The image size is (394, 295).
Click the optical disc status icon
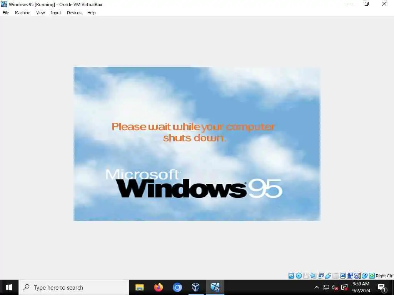299,276
